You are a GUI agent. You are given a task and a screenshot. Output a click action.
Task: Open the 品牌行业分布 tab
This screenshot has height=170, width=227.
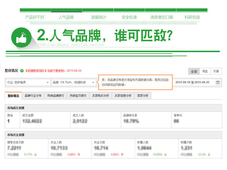click(x=33, y=96)
